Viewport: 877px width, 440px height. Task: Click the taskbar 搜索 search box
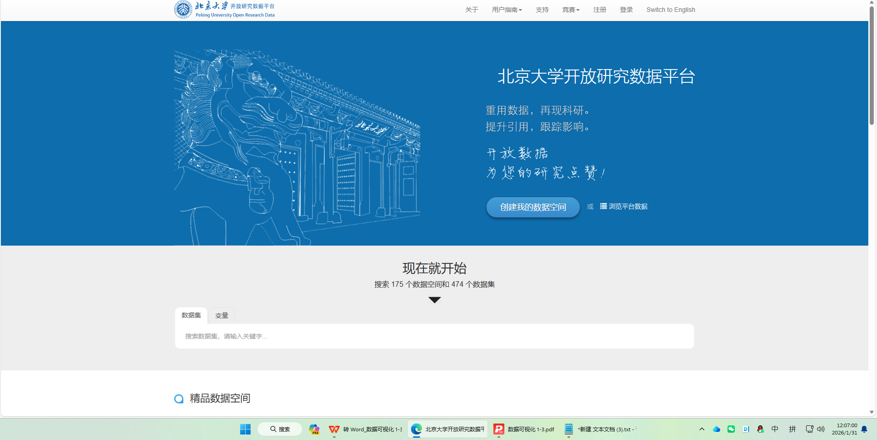pyautogui.click(x=280, y=429)
